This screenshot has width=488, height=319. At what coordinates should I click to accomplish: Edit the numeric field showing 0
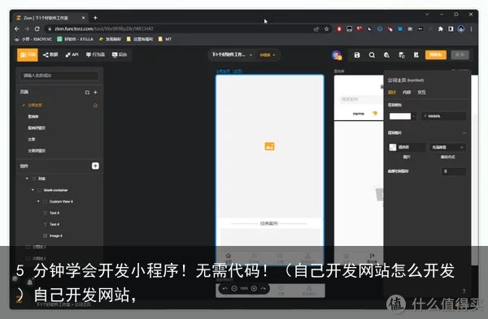454,171
